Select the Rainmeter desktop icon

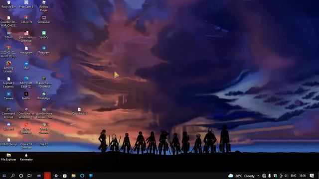click(26, 157)
